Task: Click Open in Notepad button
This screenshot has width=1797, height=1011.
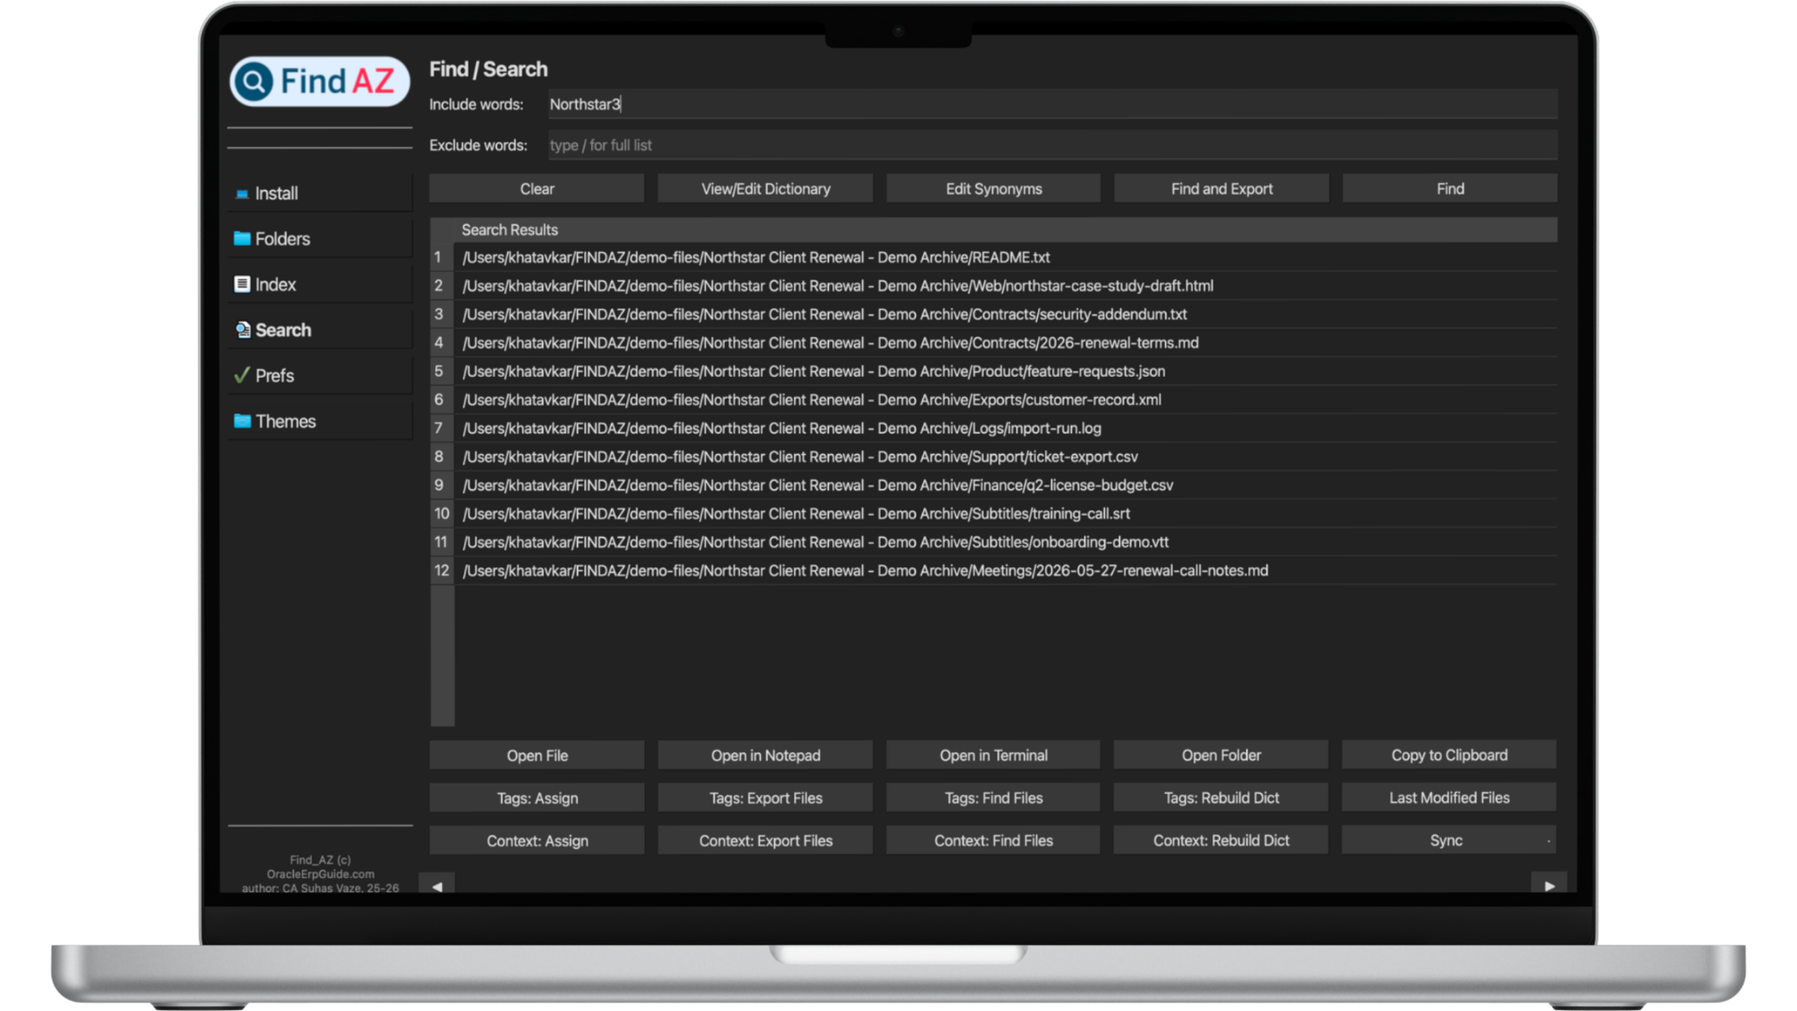Action: (765, 755)
